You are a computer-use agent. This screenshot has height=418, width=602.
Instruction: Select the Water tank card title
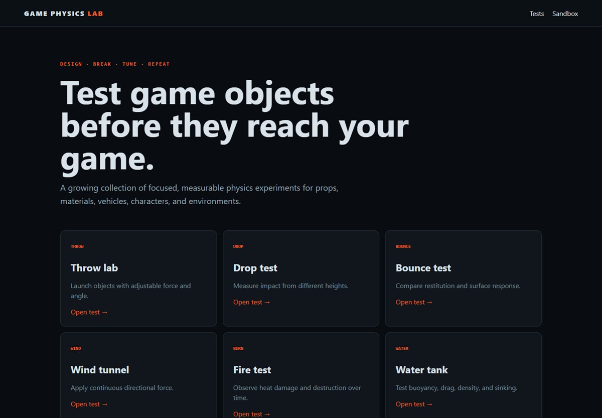point(422,370)
